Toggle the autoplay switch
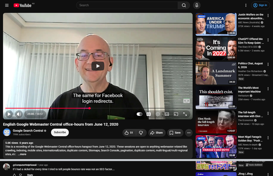The width and height of the screenshot is (273, 176). (139, 114)
